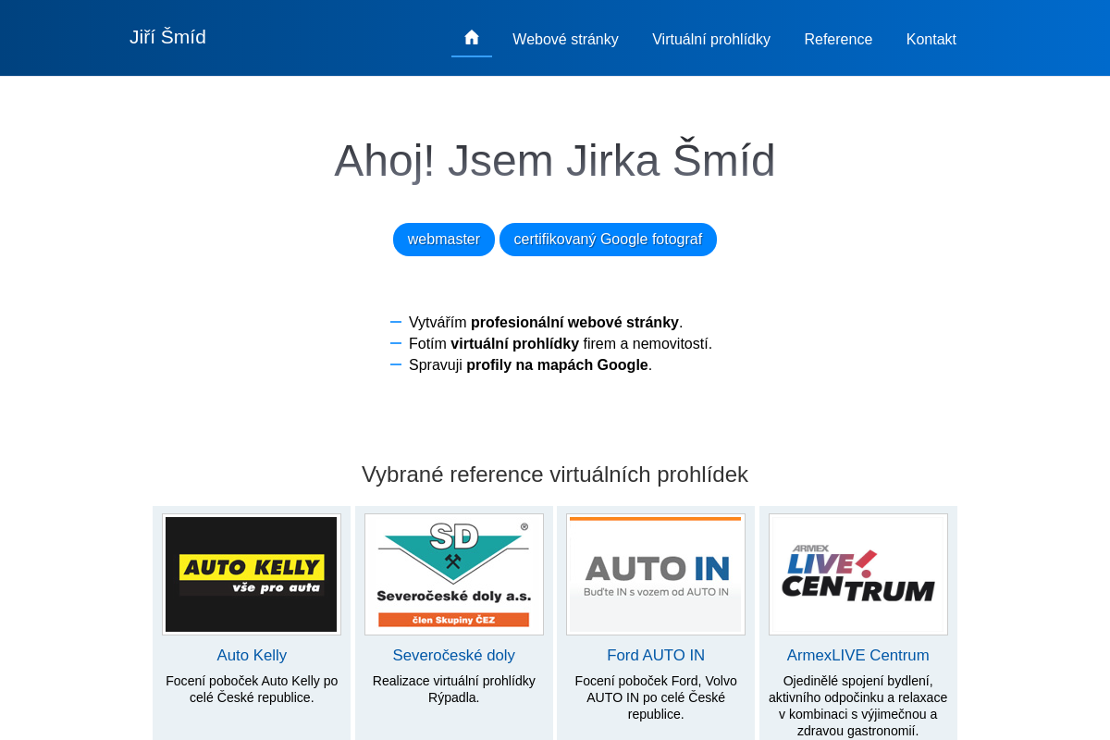Click the dash marker before "Vytvářím" line

coord(395,322)
